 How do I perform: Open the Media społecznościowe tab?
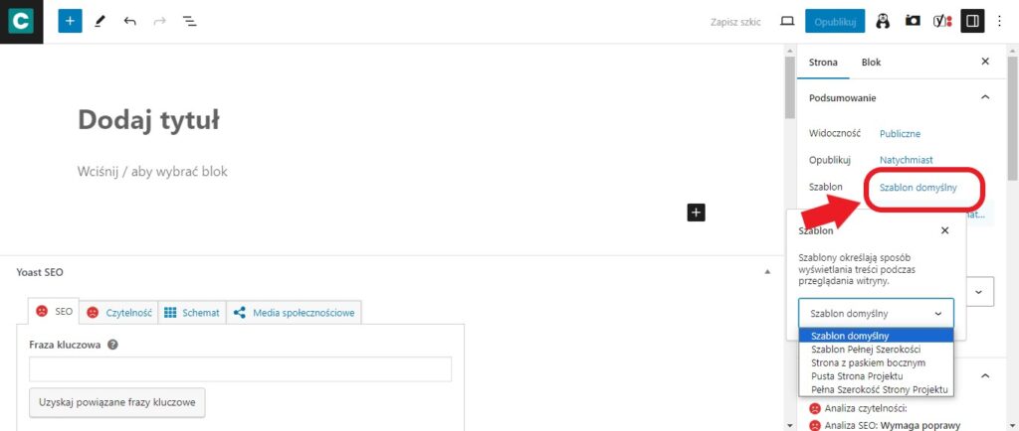pos(294,313)
